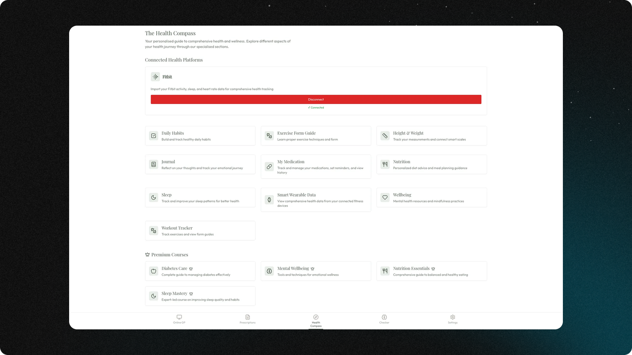Click the Fitbit logo icon
Viewport: 632px width, 355px height.
[x=155, y=77]
